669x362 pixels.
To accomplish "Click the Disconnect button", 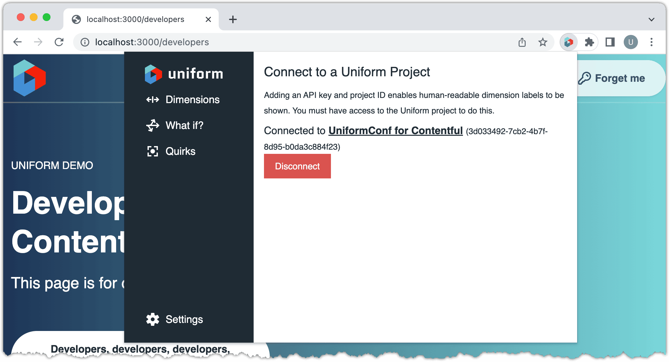I will tap(297, 166).
